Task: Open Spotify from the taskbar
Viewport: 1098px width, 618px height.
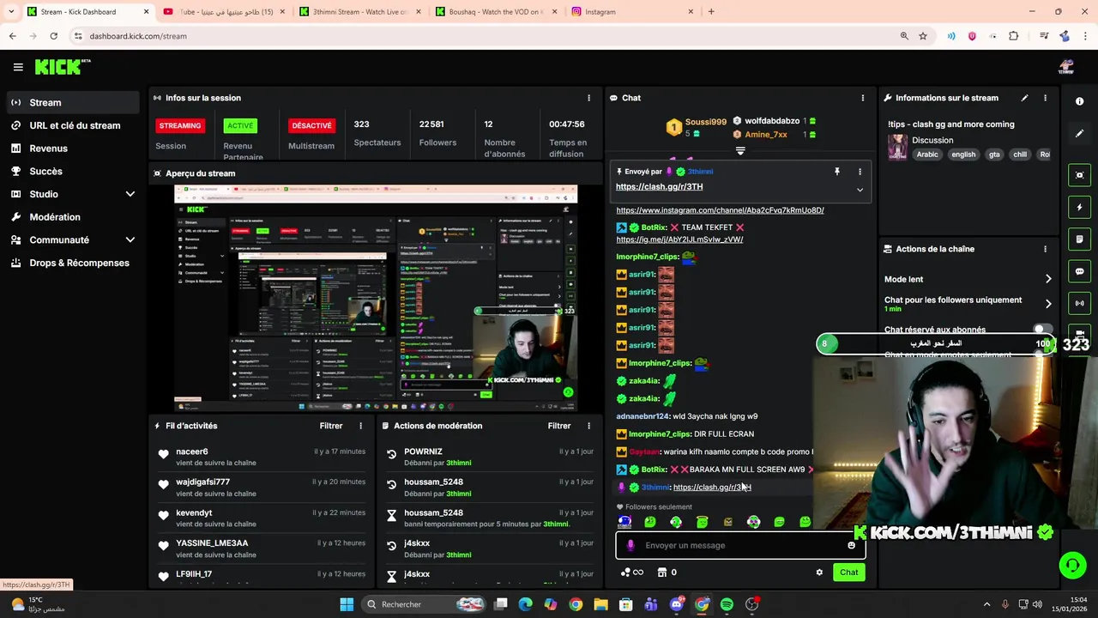Action: click(x=727, y=604)
